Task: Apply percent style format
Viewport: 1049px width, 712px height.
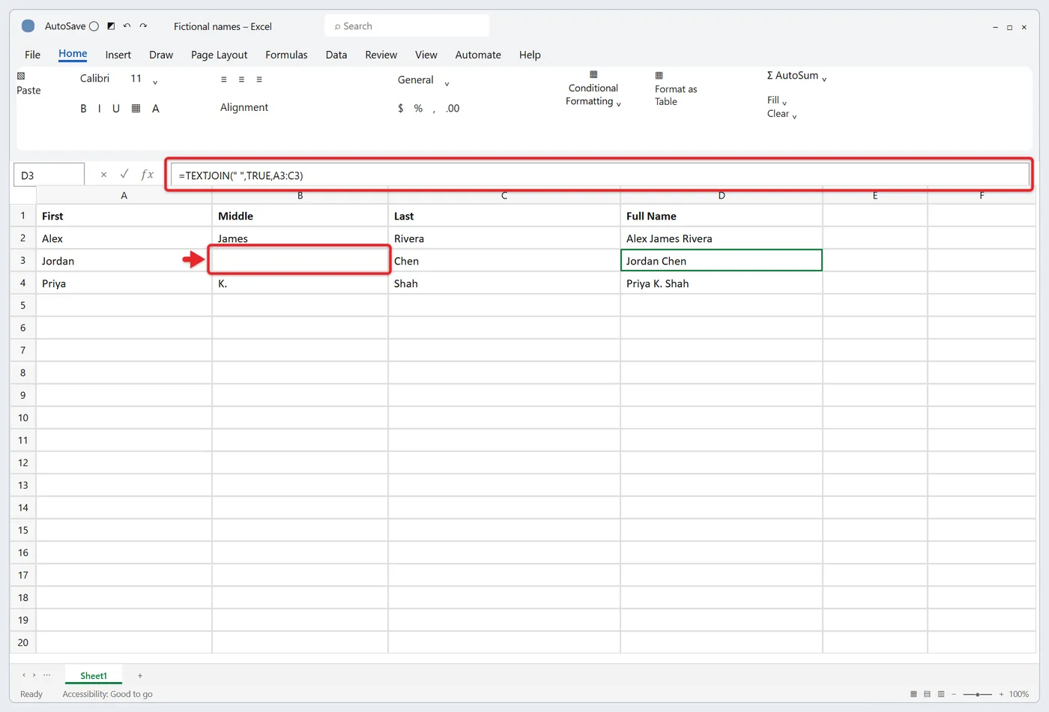Action: 418,109
